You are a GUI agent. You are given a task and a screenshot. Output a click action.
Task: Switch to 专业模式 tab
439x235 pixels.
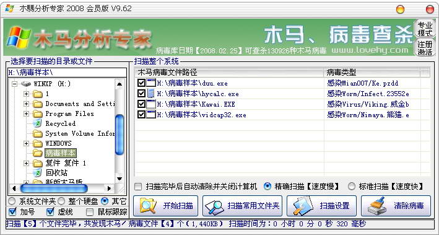(x=425, y=29)
